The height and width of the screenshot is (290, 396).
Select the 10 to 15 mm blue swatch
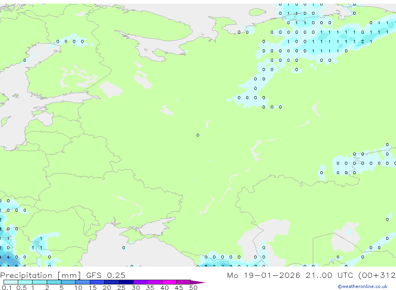pyautogui.click(x=83, y=282)
